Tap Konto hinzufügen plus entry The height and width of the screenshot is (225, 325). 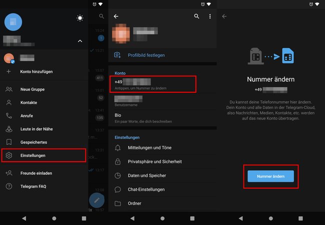pos(36,71)
